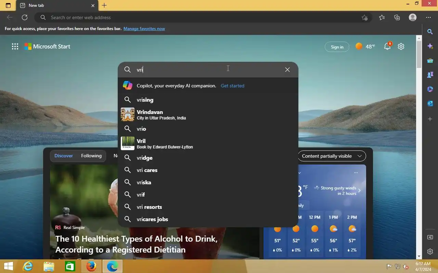Add this page to favorites star
Screen dimensions: 438x273
pyautogui.click(x=365, y=17)
